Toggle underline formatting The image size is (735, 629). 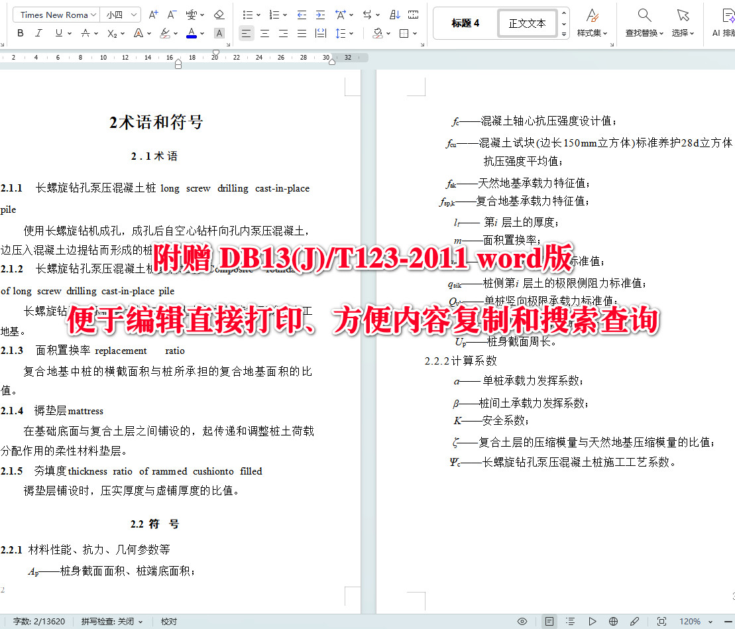tap(58, 33)
